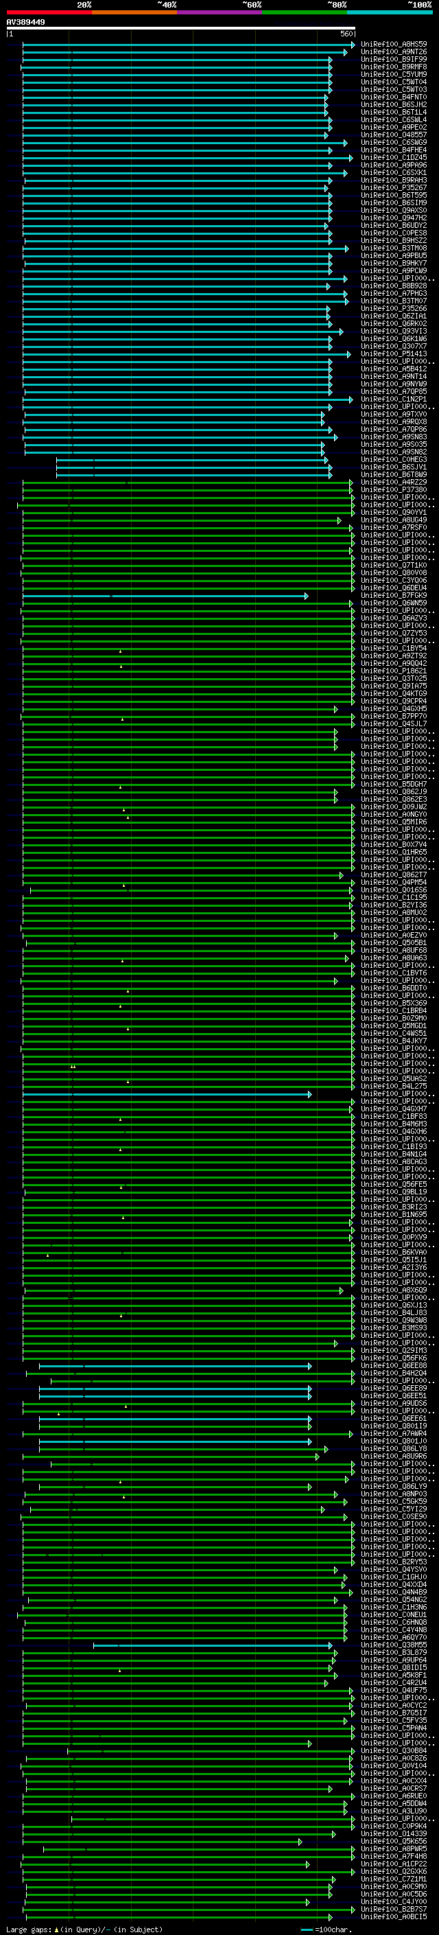Viewport: 439px width, 1935px height.
Task: Select label UniRef100_Q93VI3
Action: point(394,331)
